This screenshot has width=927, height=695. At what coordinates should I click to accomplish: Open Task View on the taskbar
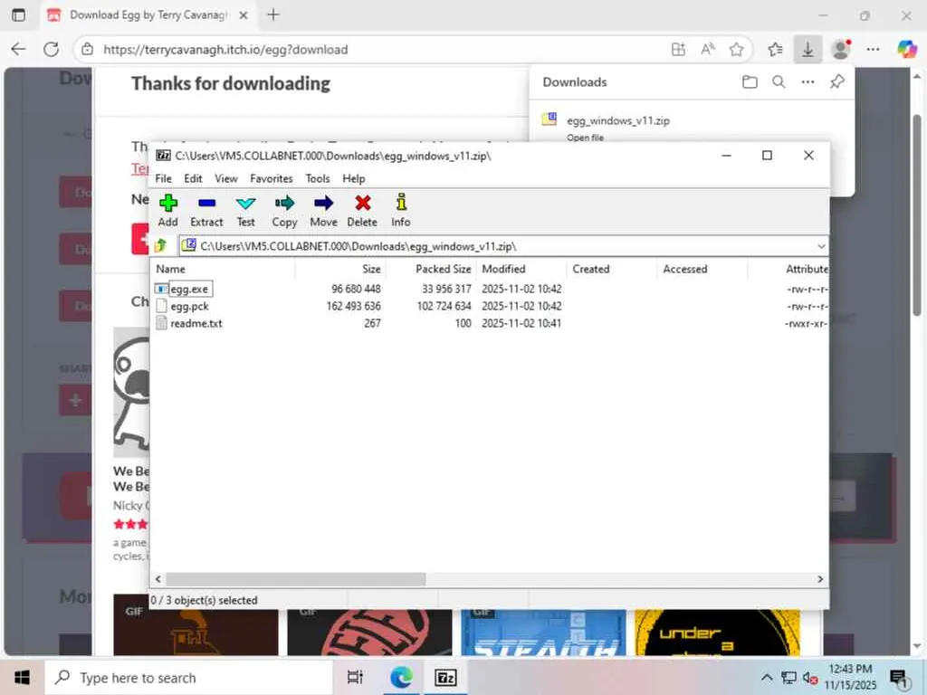coord(355,678)
